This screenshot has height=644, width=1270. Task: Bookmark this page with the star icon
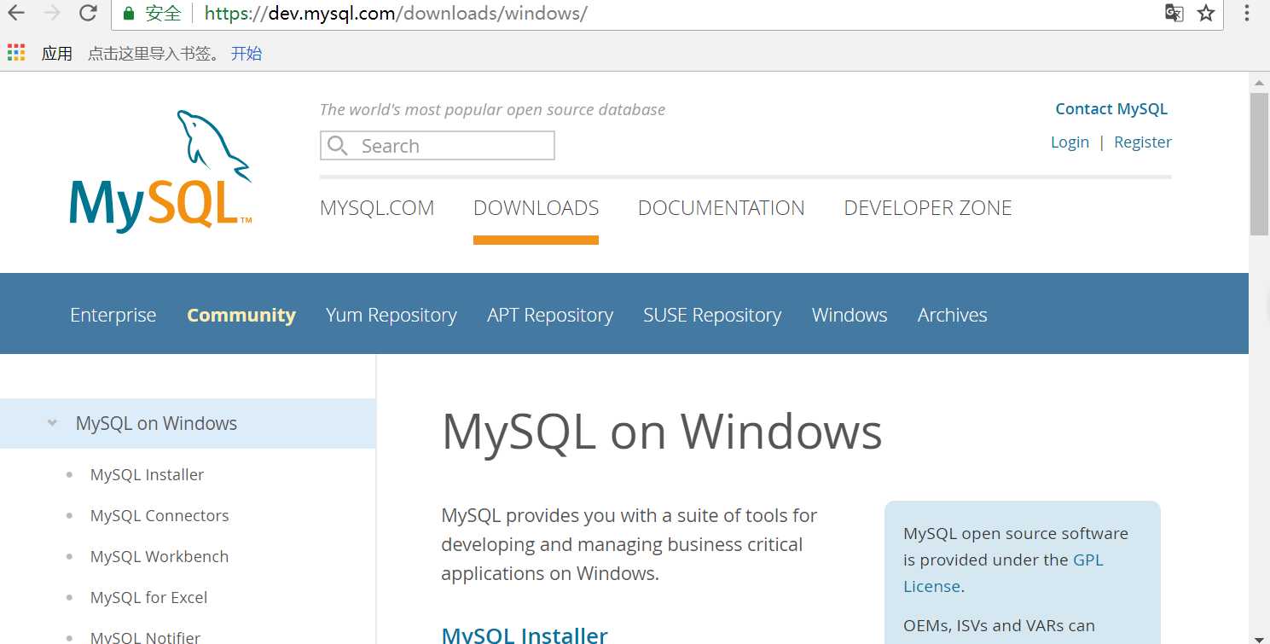point(1205,13)
